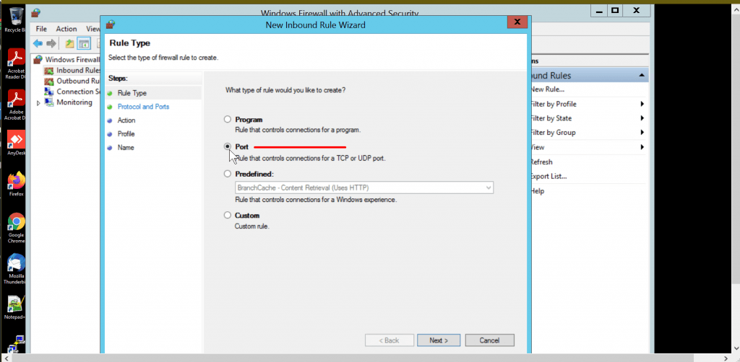The height and width of the screenshot is (362, 740).
Task: Click the Next button
Action: [439, 340]
